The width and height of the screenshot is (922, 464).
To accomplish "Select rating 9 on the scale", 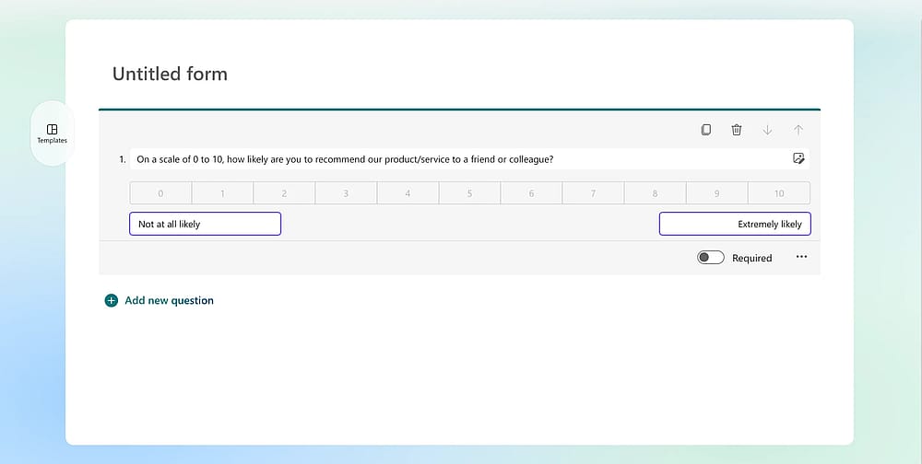I will coord(716,193).
